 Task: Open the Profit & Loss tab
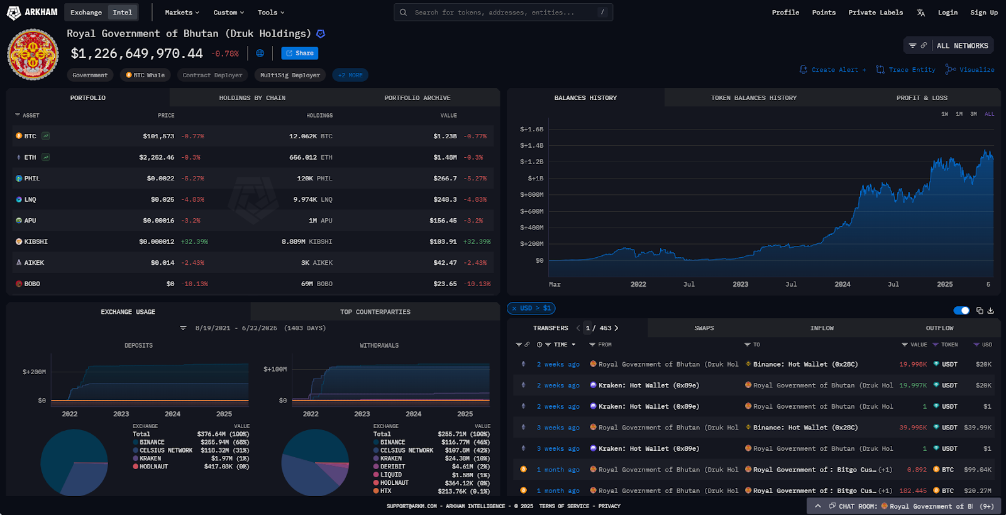(x=922, y=97)
